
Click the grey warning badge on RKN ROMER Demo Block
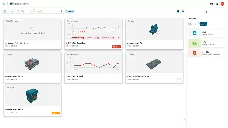179,80
